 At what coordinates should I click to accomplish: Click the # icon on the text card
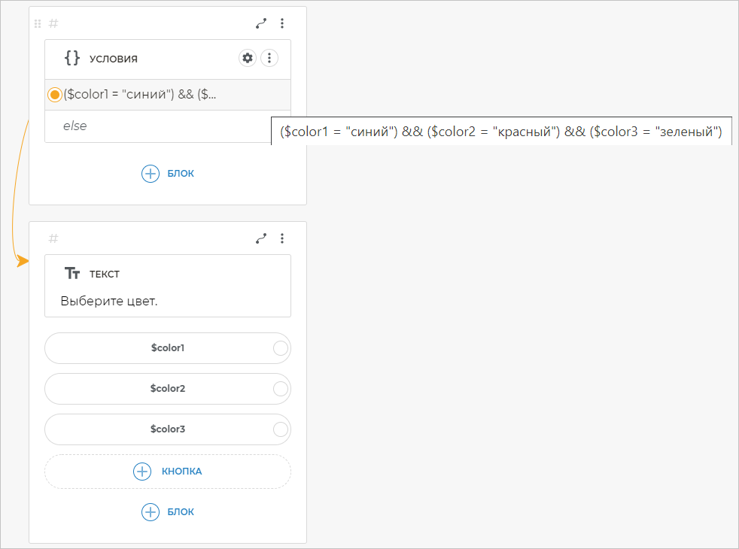pyautogui.click(x=53, y=238)
